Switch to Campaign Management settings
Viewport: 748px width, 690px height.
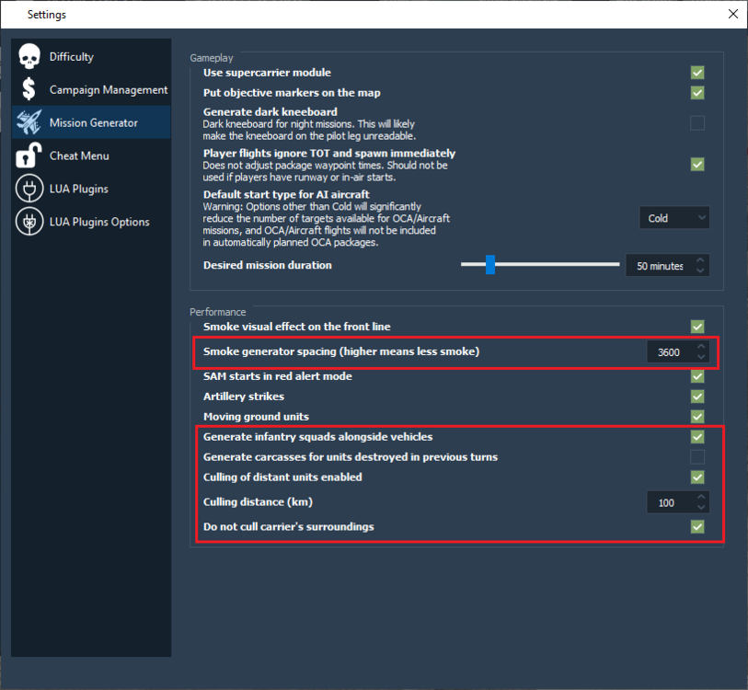[x=91, y=89]
